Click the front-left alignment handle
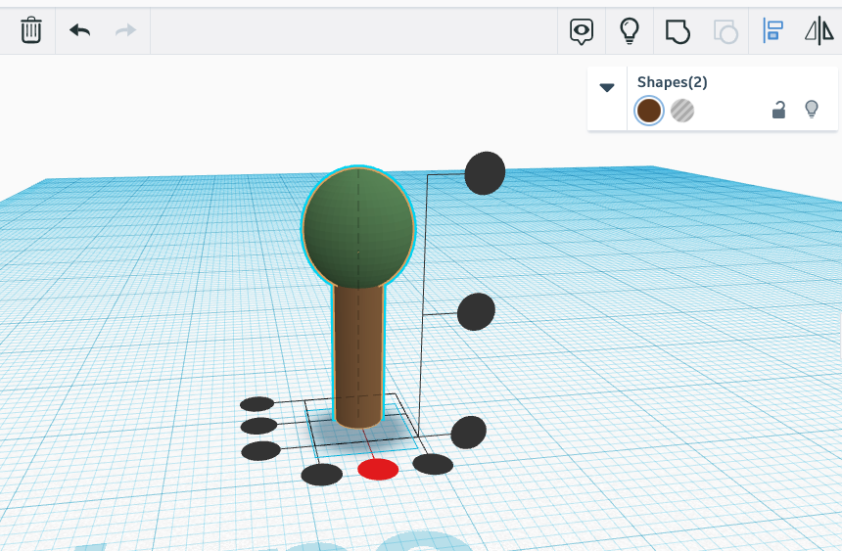This screenshot has width=842, height=551. tap(322, 475)
